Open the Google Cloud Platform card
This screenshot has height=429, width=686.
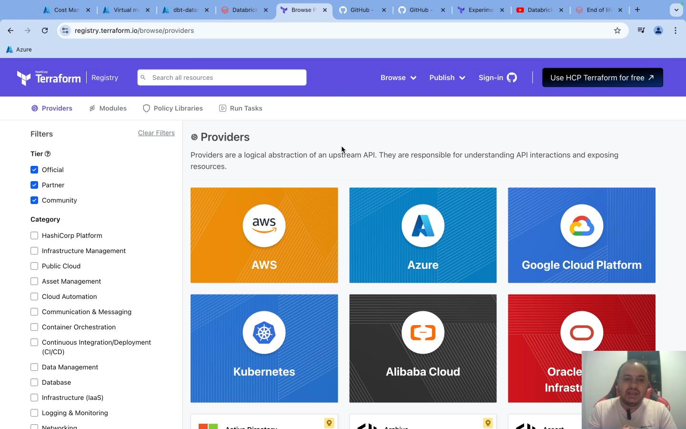pos(582,235)
